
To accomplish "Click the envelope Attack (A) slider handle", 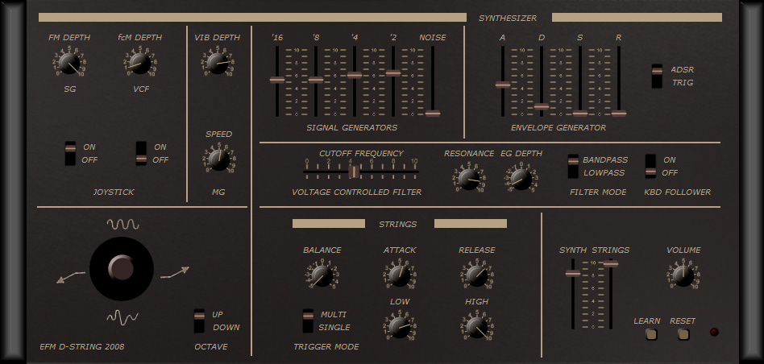I will tap(502, 85).
